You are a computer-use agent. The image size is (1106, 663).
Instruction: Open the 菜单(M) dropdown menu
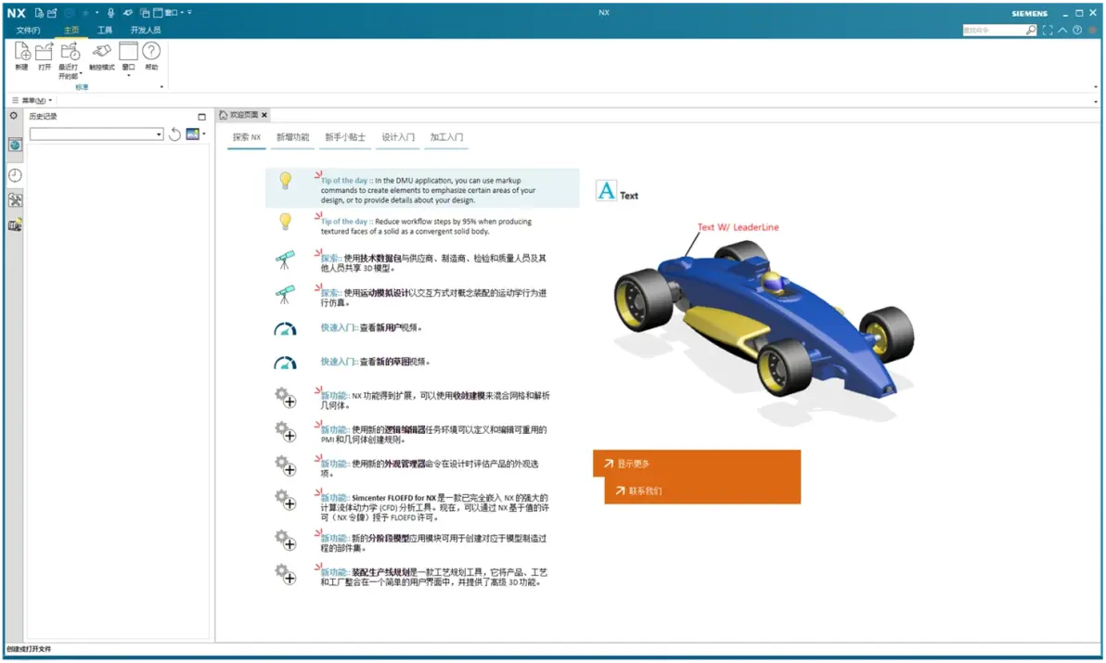(x=32, y=101)
